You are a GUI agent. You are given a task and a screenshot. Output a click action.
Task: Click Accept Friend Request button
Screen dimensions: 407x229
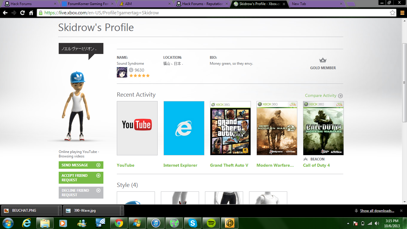point(81,178)
